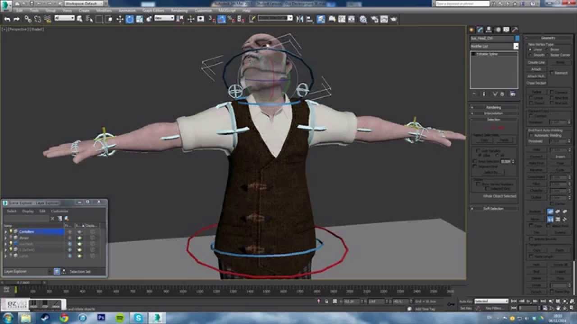Activate the Bind to Space Warp tool
This screenshot has height=324, width=577.
(47, 19)
